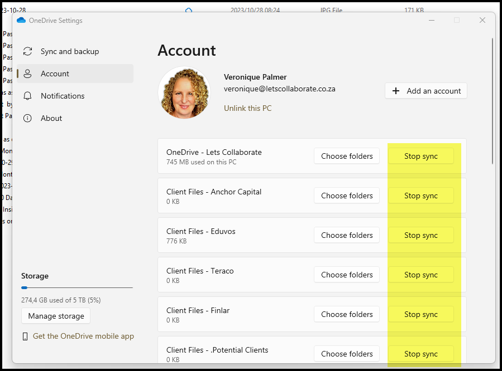Choose folders for Client Files - Anchor Capital
Image resolution: width=502 pixels, height=371 pixels.
pos(347,196)
